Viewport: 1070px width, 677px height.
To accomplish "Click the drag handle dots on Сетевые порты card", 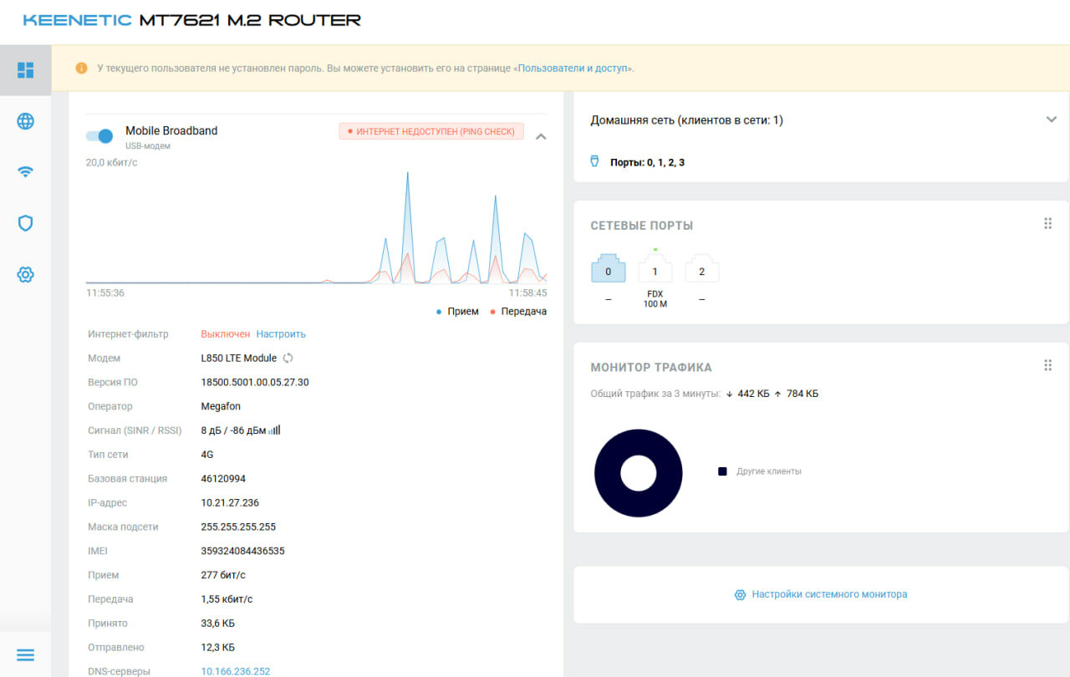I will coord(1047,223).
